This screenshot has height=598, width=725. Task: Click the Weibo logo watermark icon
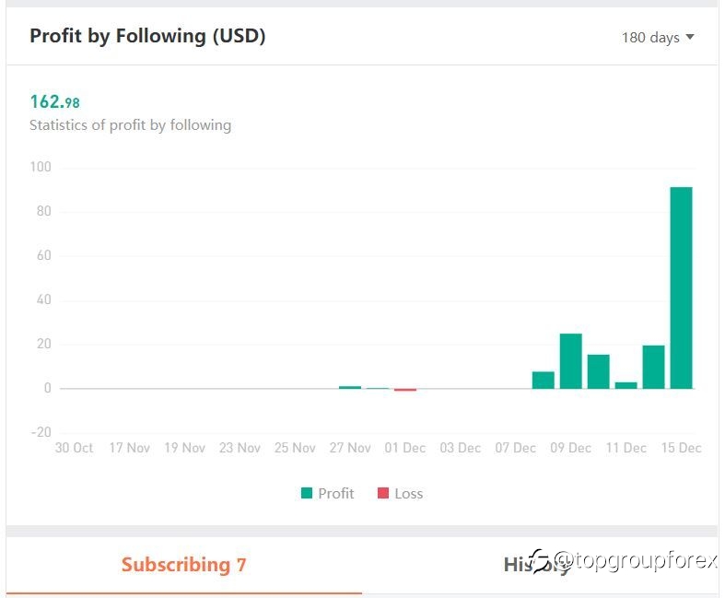[541, 561]
